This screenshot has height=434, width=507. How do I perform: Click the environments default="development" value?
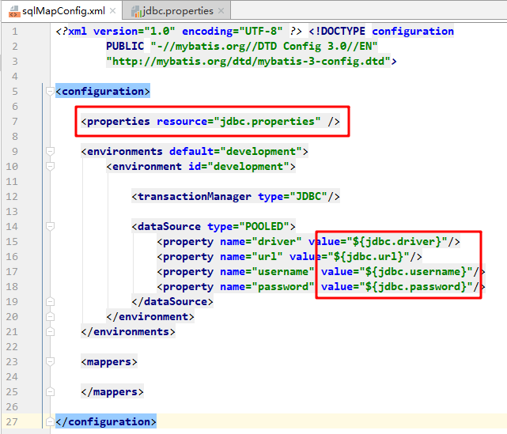[261, 152]
